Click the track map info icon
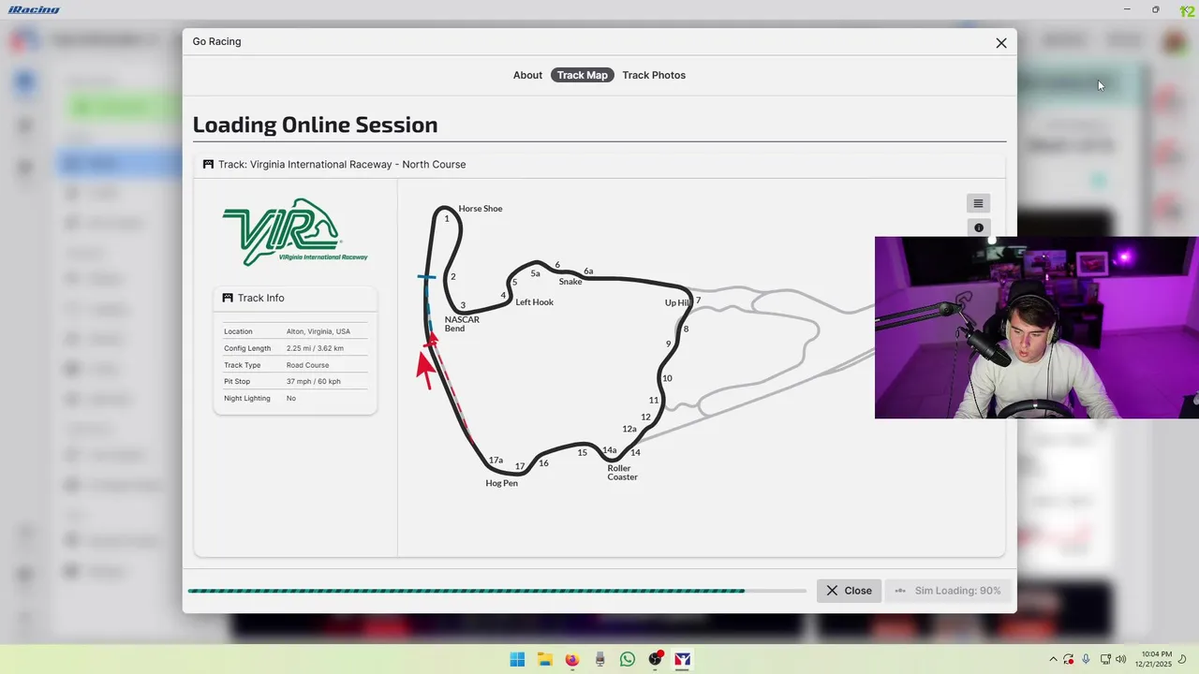 point(978,227)
